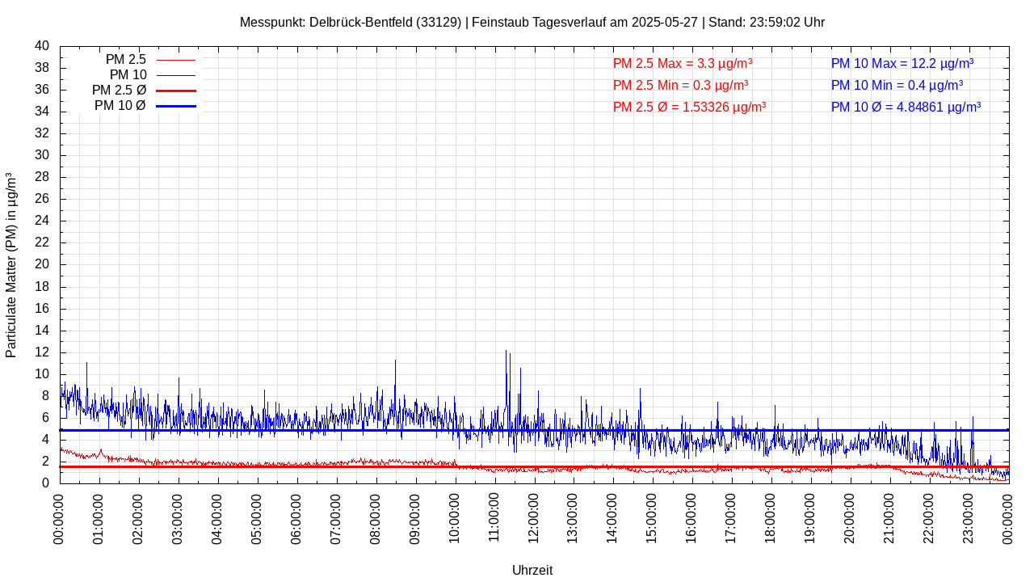The width and height of the screenshot is (1034, 582).
Task: Click the 20 value on the y-axis
Action: pyautogui.click(x=42, y=264)
